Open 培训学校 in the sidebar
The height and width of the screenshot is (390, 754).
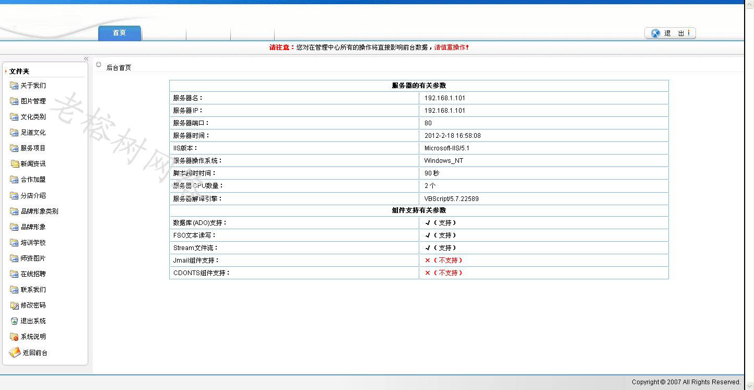(33, 243)
